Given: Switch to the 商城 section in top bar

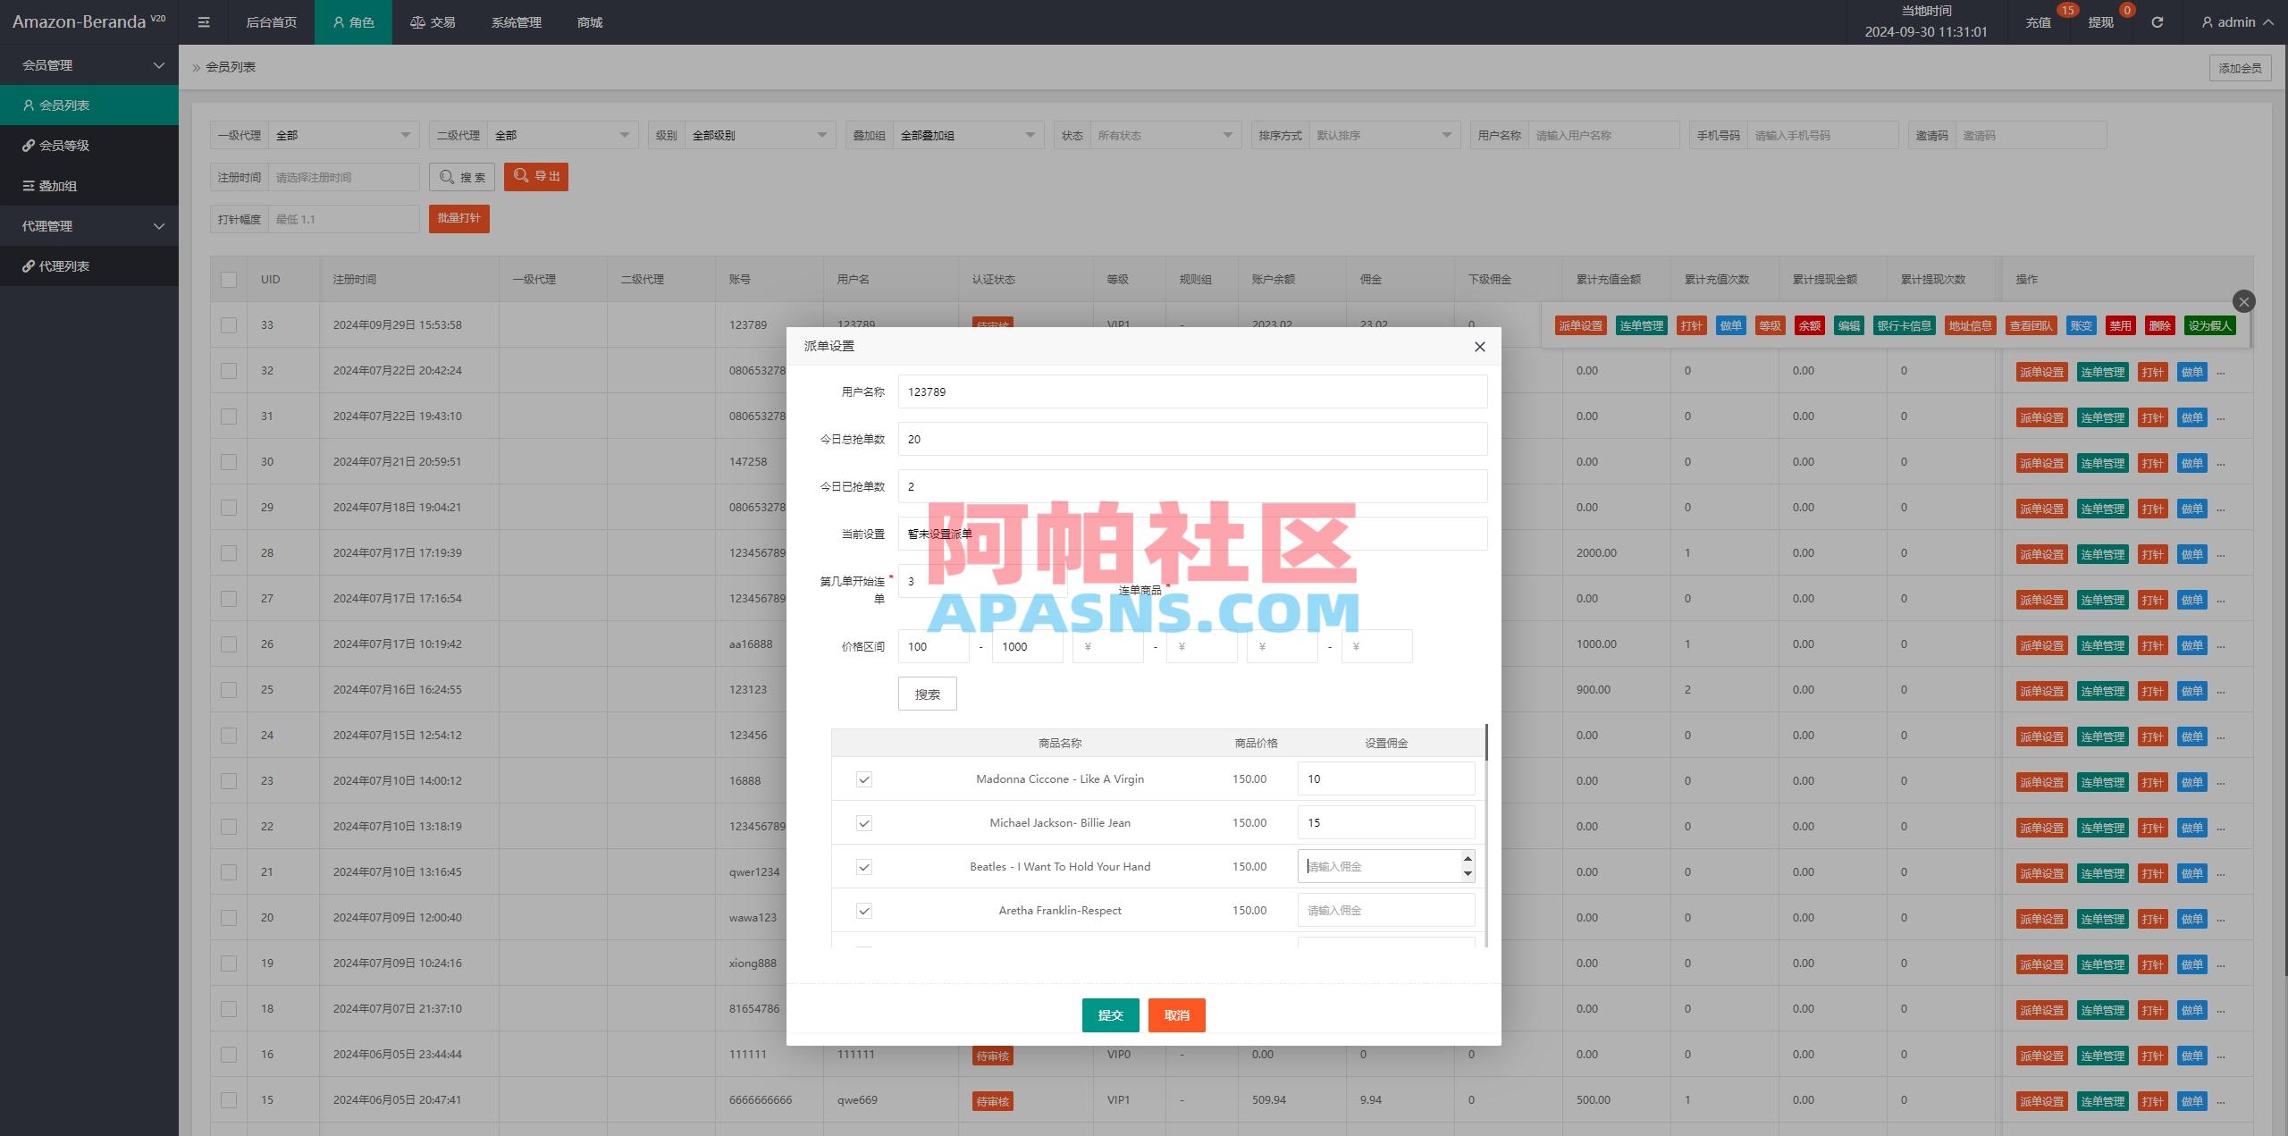Looking at the screenshot, I should [x=587, y=21].
